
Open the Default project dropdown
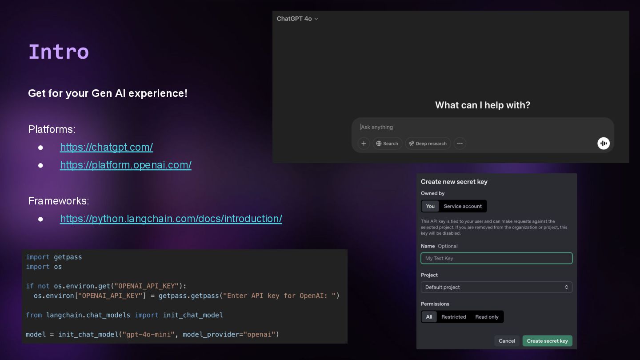coord(496,287)
